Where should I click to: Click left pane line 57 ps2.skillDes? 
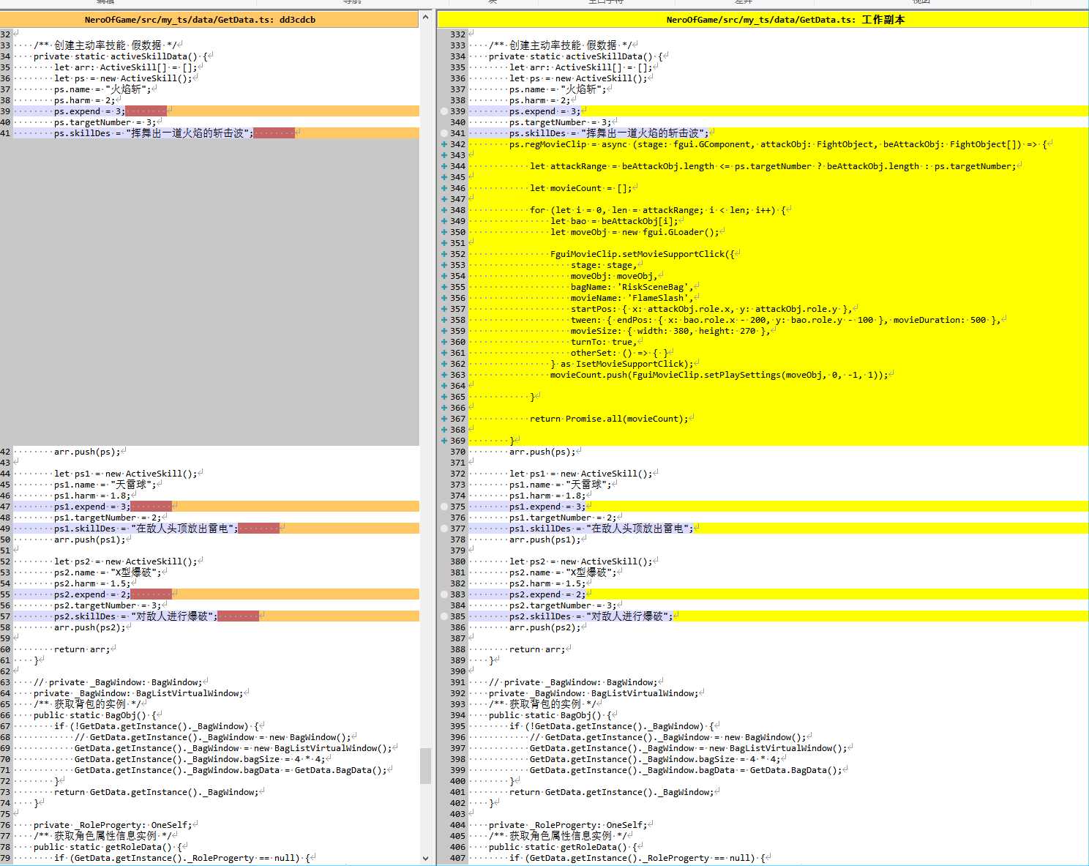click(216, 616)
